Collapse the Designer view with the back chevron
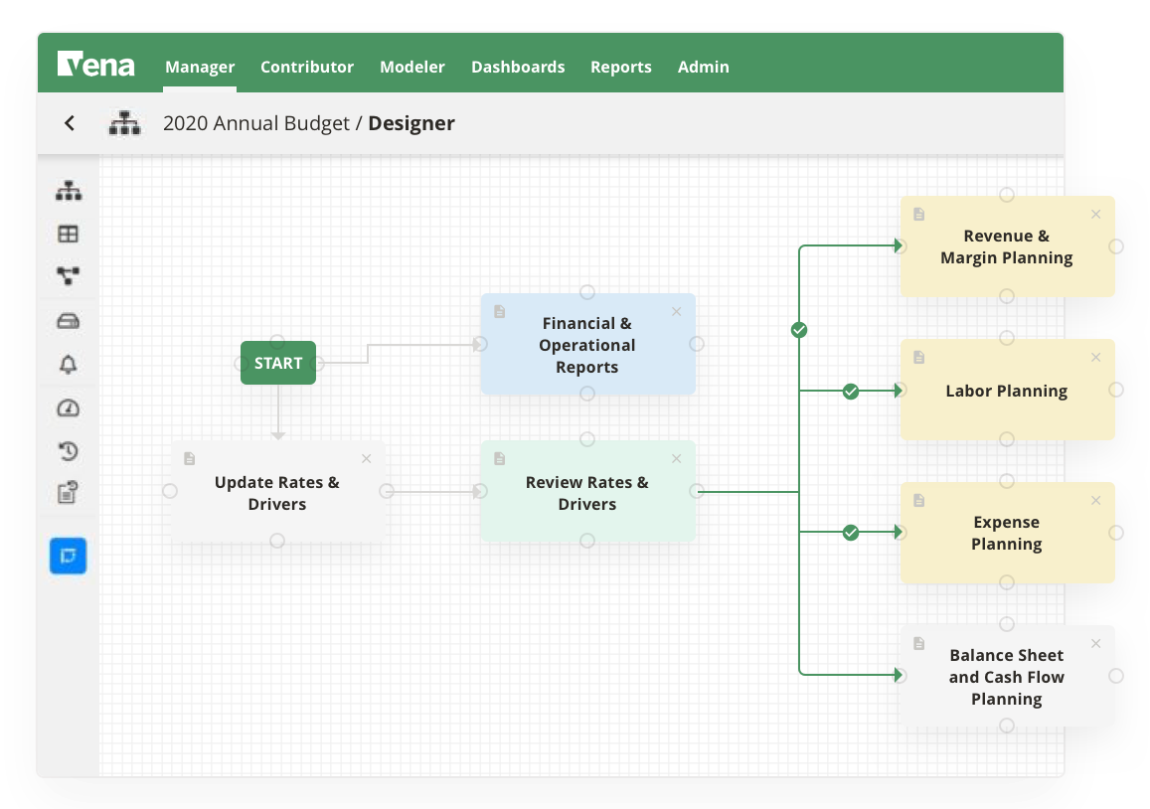 point(70,122)
